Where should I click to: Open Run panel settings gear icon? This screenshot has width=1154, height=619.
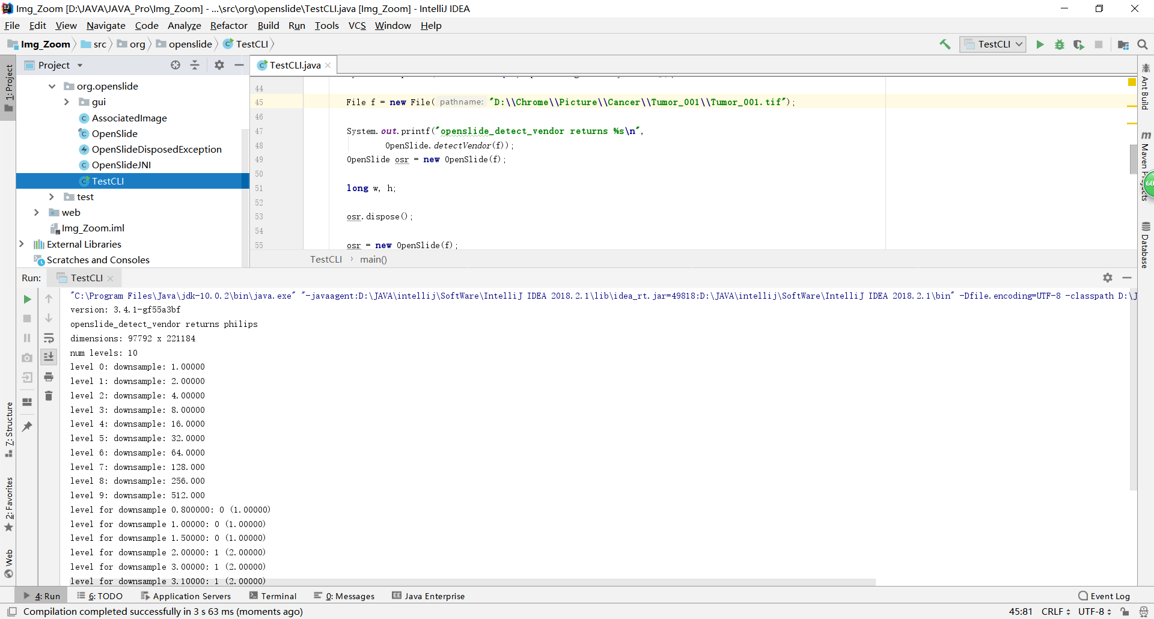coord(1108,278)
